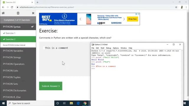This screenshot has height=106, width=189.
Task: Click the browser forward arrow
Action: coord(7,7)
